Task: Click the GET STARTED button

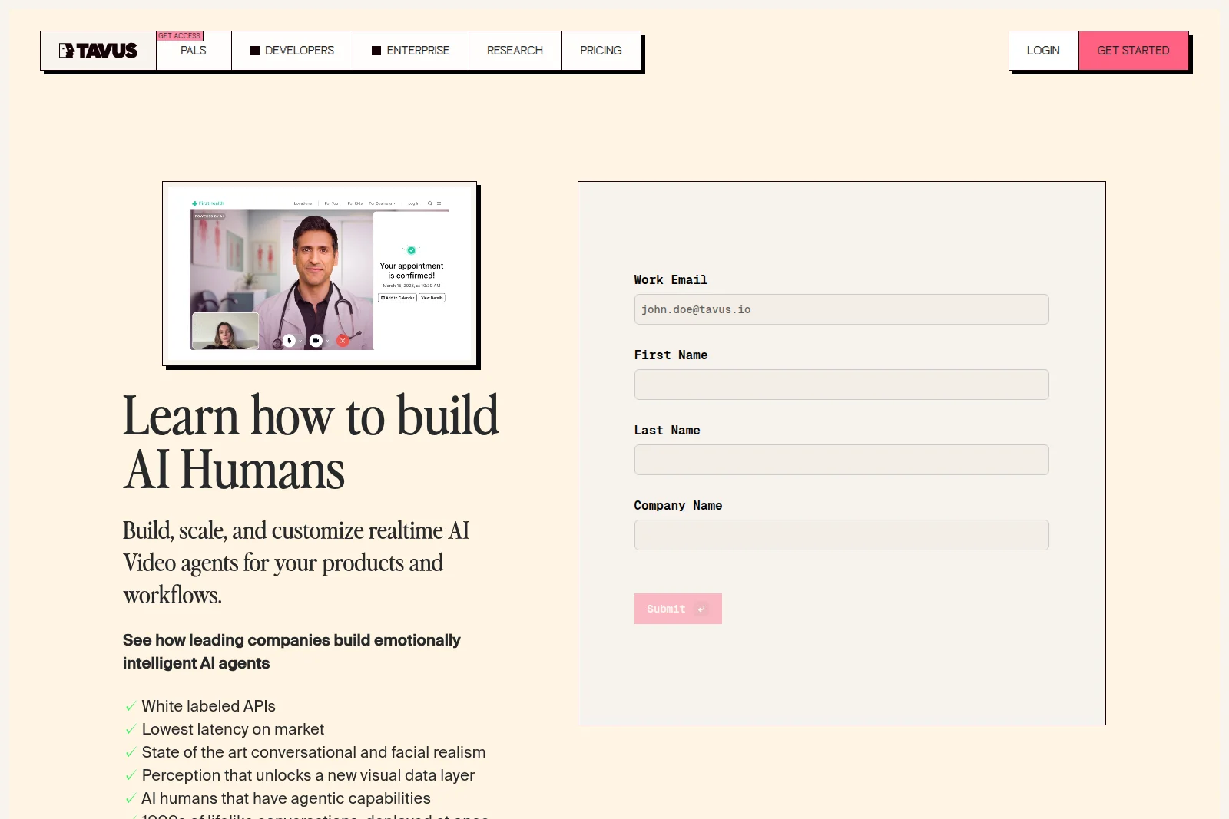Action: 1134,50
